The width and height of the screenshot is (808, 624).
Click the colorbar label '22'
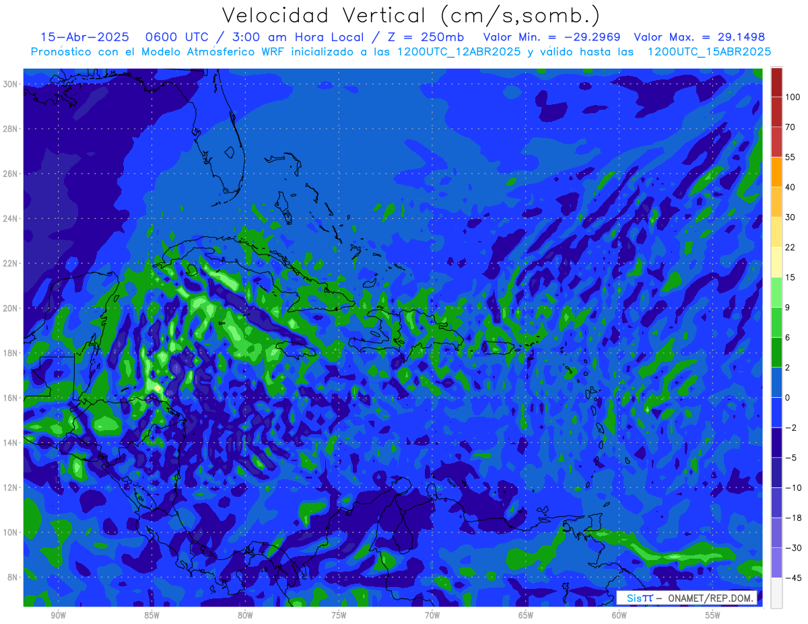coord(790,248)
